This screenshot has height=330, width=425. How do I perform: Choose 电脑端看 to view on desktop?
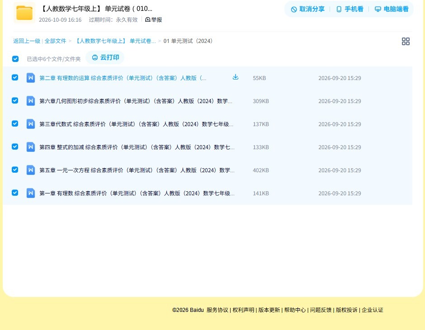[392, 9]
